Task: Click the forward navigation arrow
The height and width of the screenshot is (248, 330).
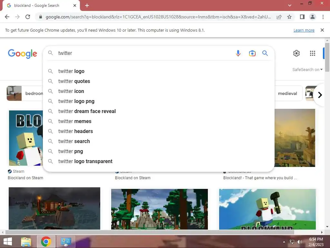Action: coord(17,17)
